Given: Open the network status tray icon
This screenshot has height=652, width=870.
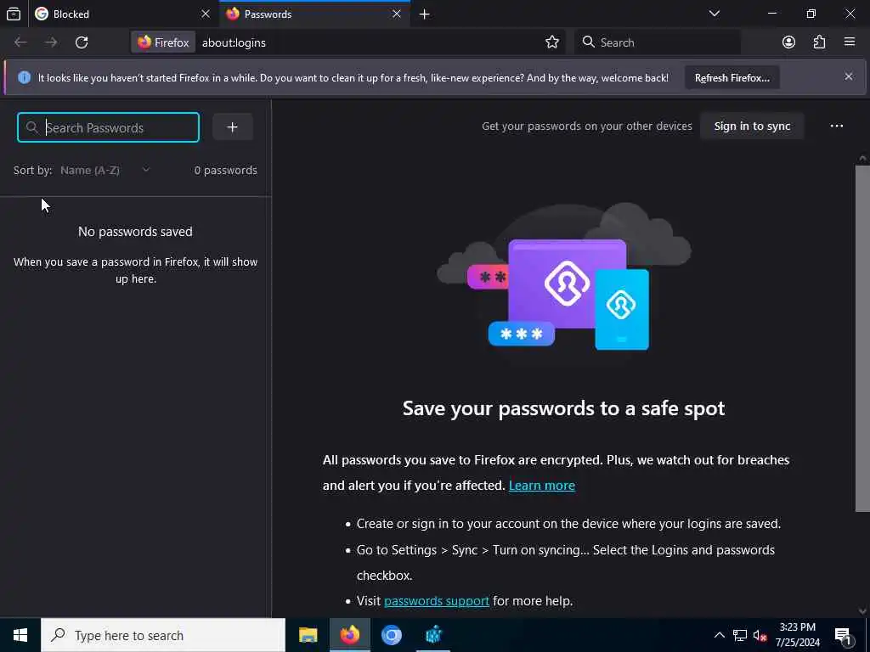Looking at the screenshot, I should tap(740, 635).
